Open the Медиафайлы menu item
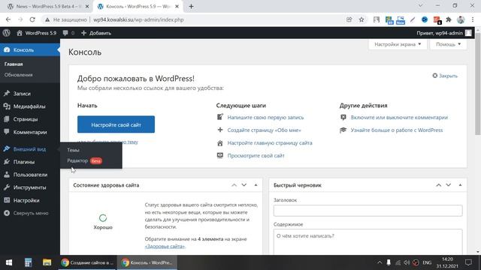The height and width of the screenshot is (270, 481). [30, 106]
